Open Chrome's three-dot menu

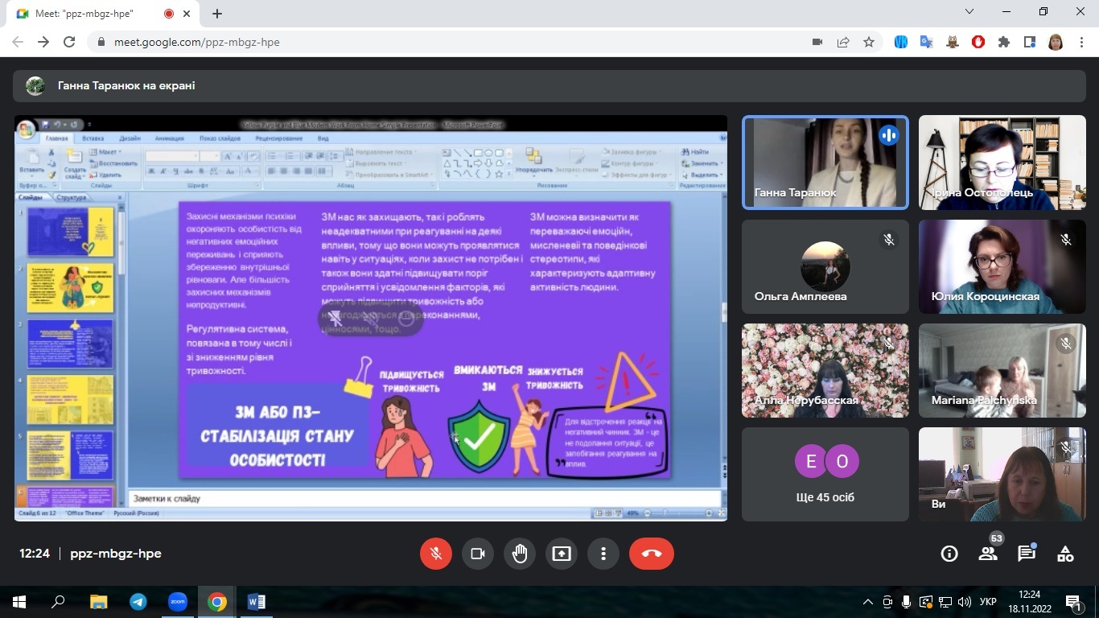coord(1082,42)
